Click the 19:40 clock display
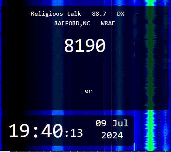 (36, 131)
